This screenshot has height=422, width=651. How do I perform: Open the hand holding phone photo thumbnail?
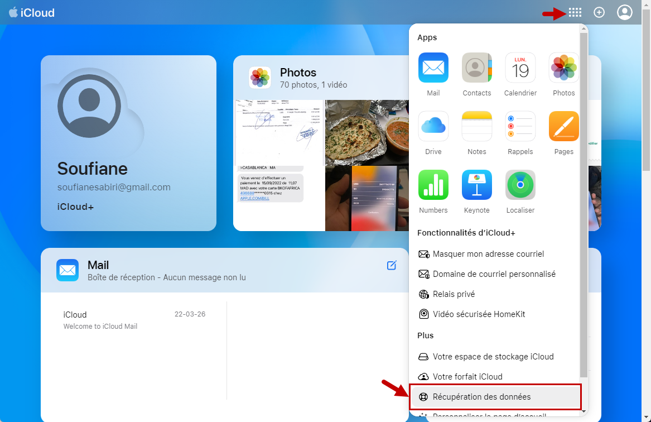pos(367,199)
